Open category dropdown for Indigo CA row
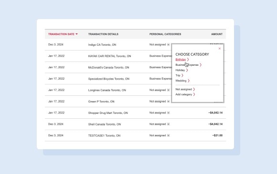This screenshot has width=277, height=174. (x=168, y=45)
